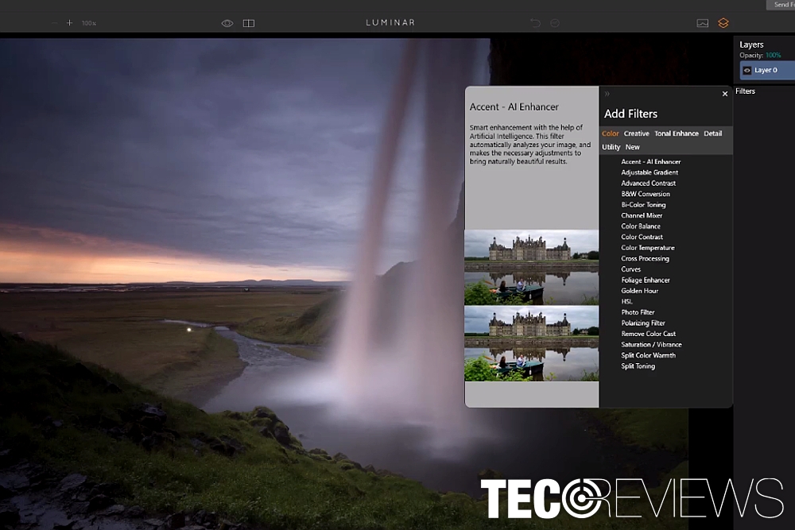Viewport: 795px width, 530px height.
Task: Click the Send Feedback button
Action: point(781,5)
